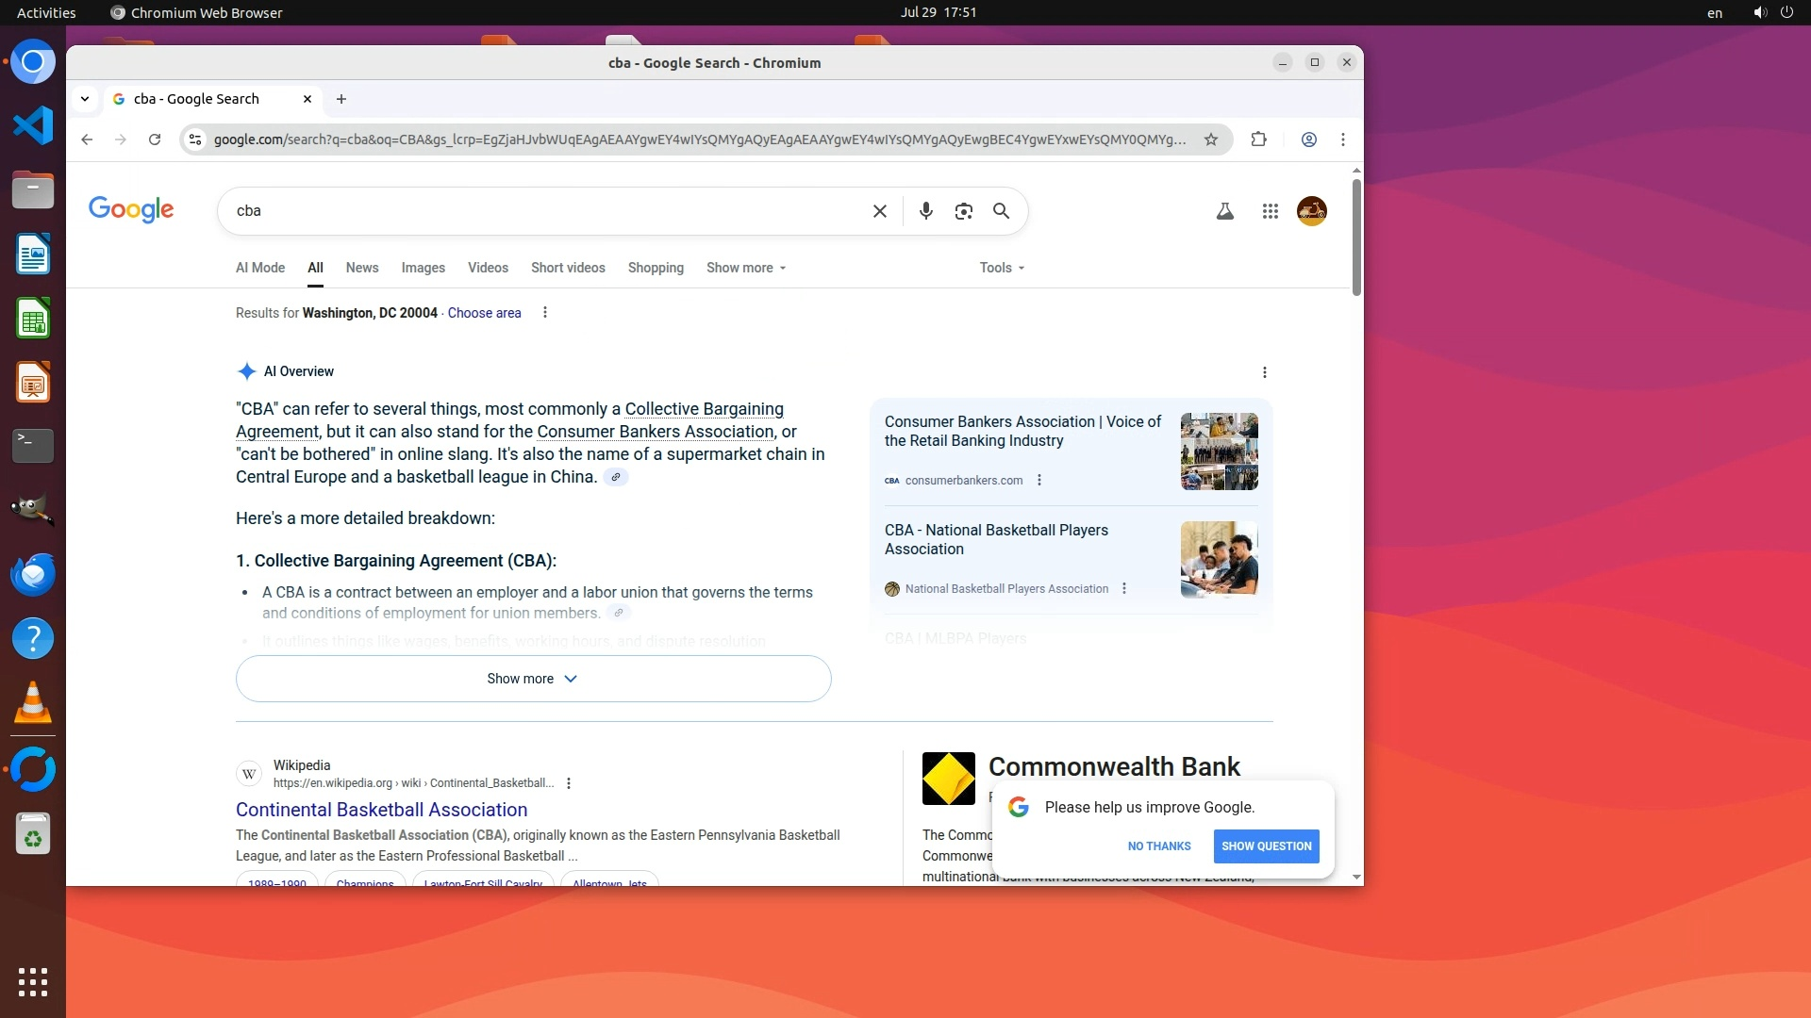Viewport: 1811px width, 1018px height.
Task: Click the voice search microphone icon
Action: (x=925, y=211)
